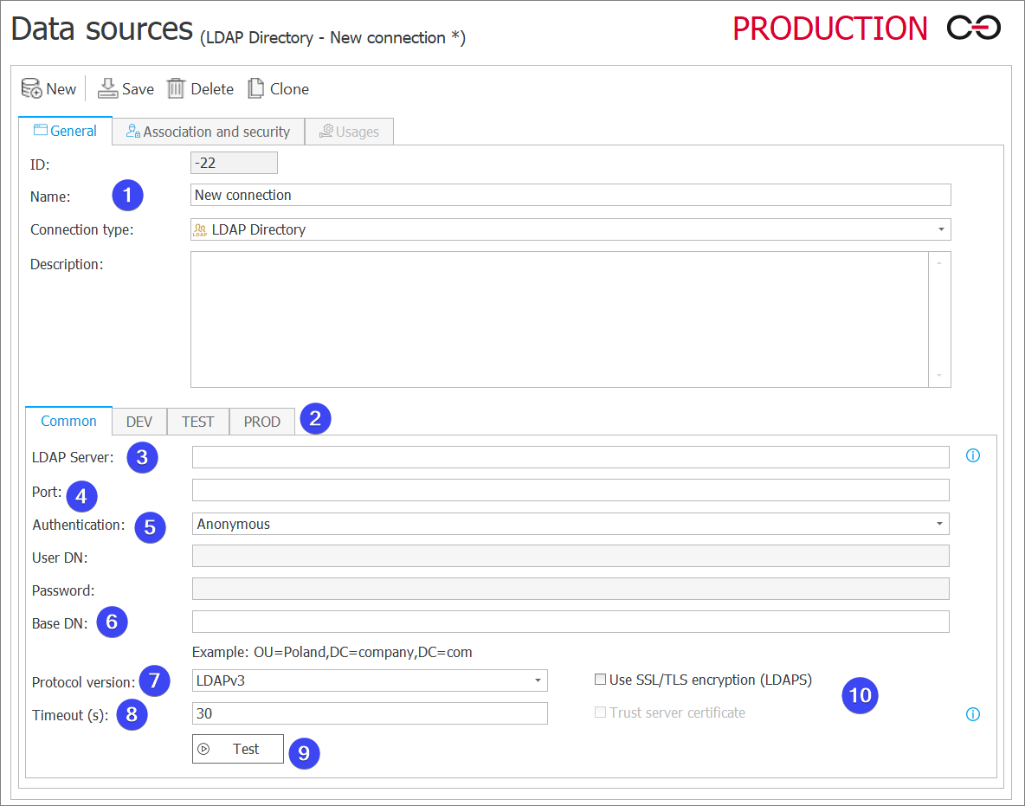Screen dimensions: 1025x806
Task: Click Description scrollbar up arrow
Action: coord(939,263)
